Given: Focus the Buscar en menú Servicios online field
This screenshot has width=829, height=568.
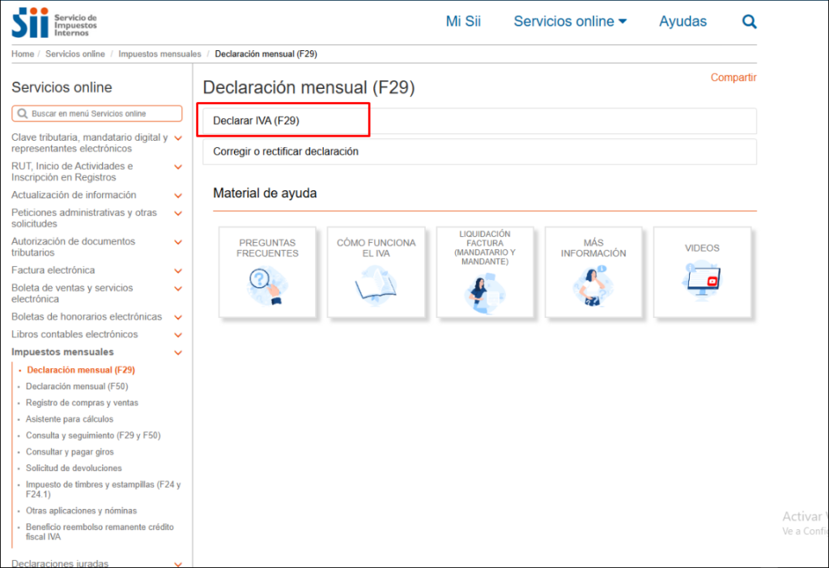Looking at the screenshot, I should pyautogui.click(x=97, y=113).
